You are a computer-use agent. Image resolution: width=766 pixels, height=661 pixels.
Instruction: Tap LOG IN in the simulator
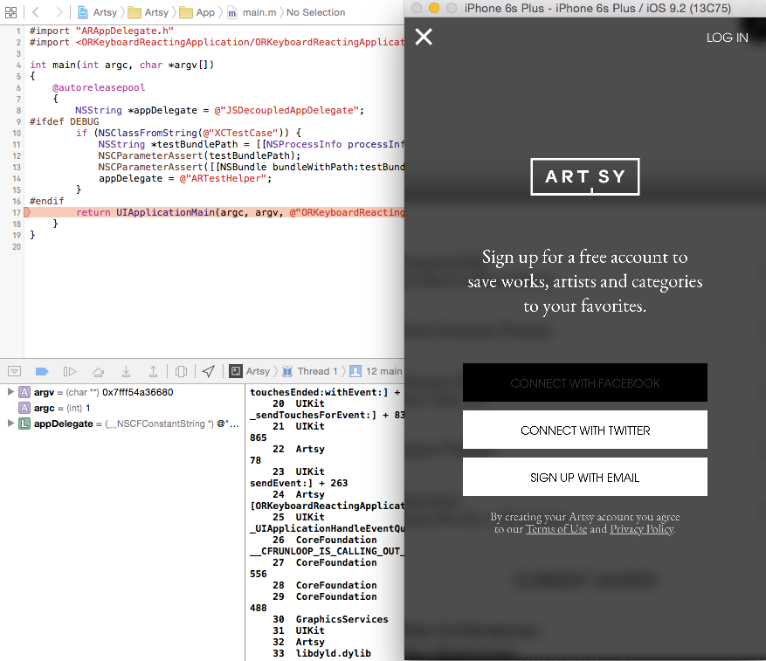click(727, 38)
